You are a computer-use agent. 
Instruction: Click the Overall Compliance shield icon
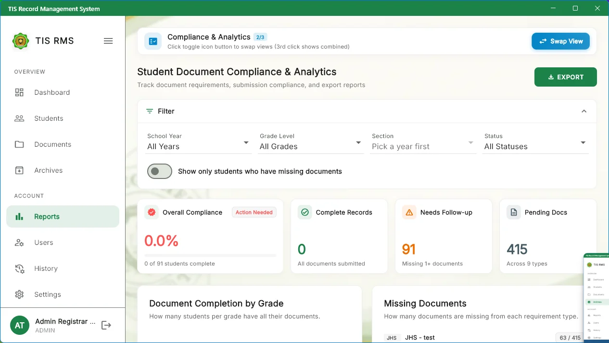point(152,212)
